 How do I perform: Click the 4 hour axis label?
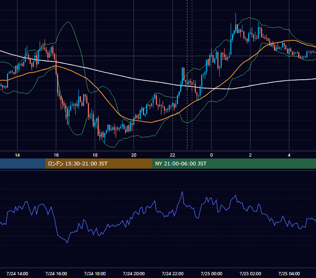(289, 155)
